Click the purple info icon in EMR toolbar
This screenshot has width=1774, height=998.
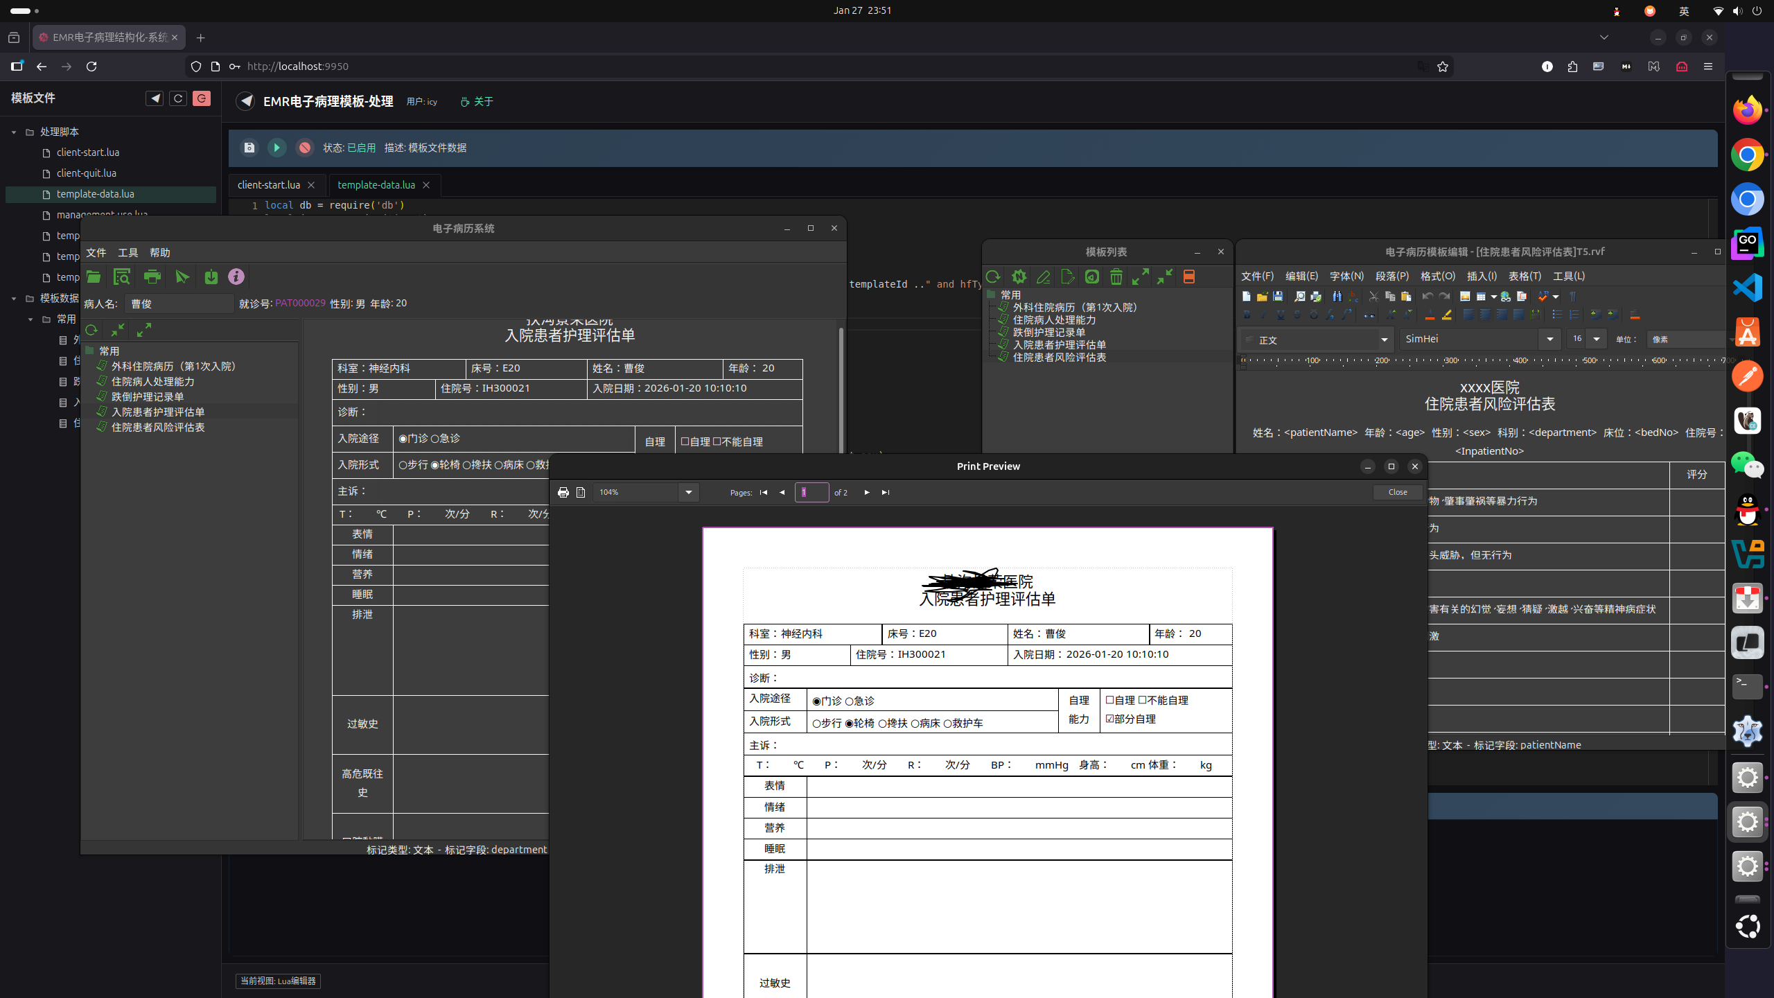(236, 277)
